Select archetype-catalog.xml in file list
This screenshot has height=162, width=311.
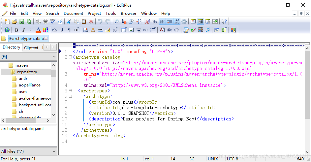coord(22,129)
